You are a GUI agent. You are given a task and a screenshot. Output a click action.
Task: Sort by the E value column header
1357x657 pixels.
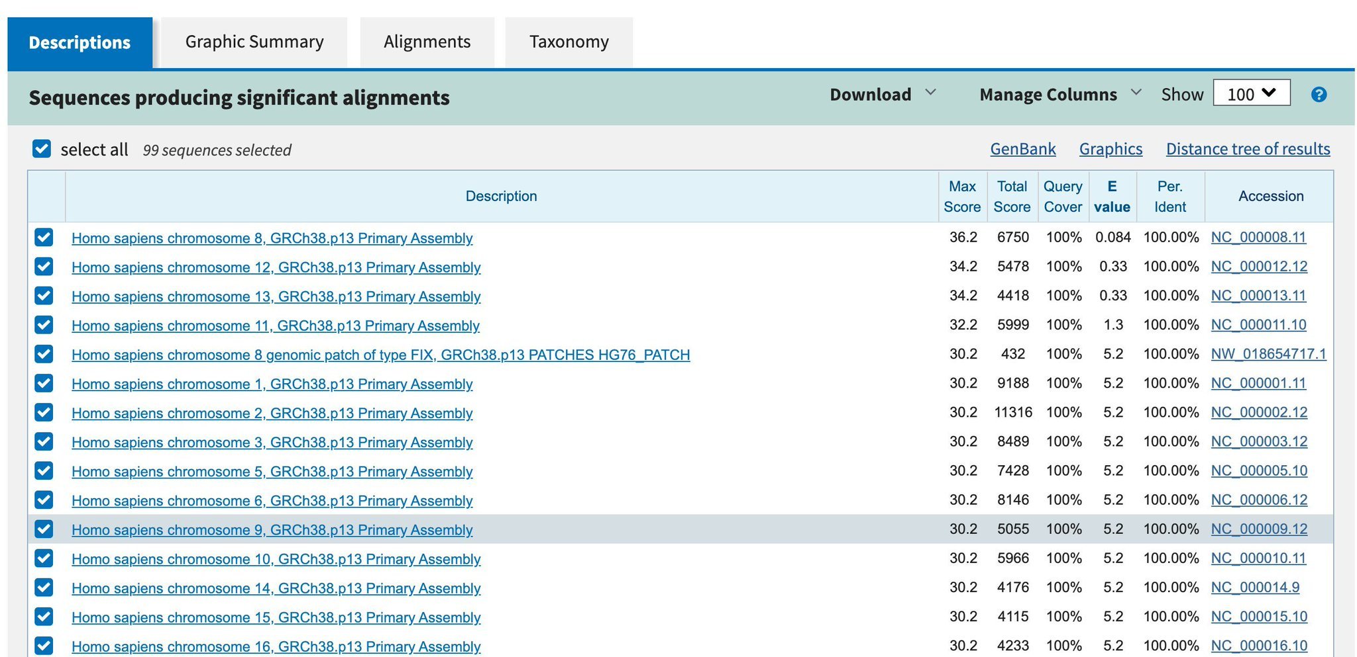pyautogui.click(x=1111, y=197)
